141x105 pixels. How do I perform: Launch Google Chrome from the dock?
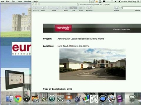[18, 99]
